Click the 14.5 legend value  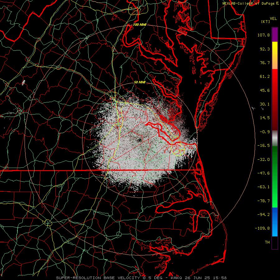(x=265, y=118)
